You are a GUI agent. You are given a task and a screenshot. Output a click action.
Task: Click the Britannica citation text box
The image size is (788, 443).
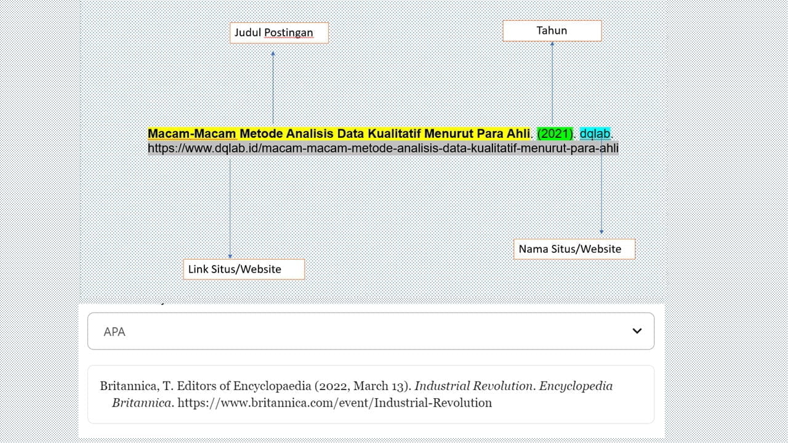371,394
